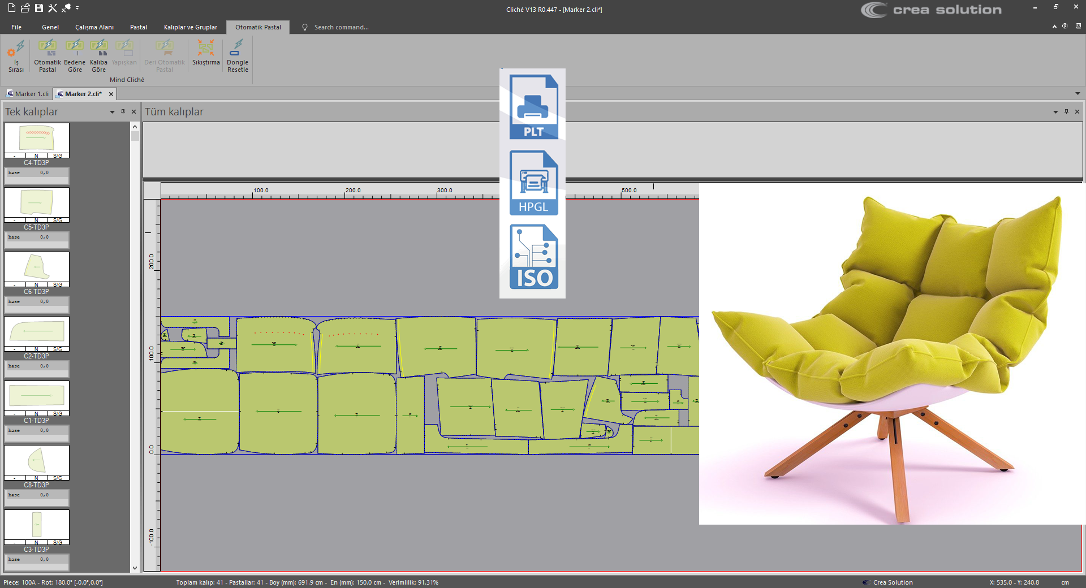Create a new document from the quick access toolbar
Viewport: 1086px width, 588px height.
tap(11, 8)
